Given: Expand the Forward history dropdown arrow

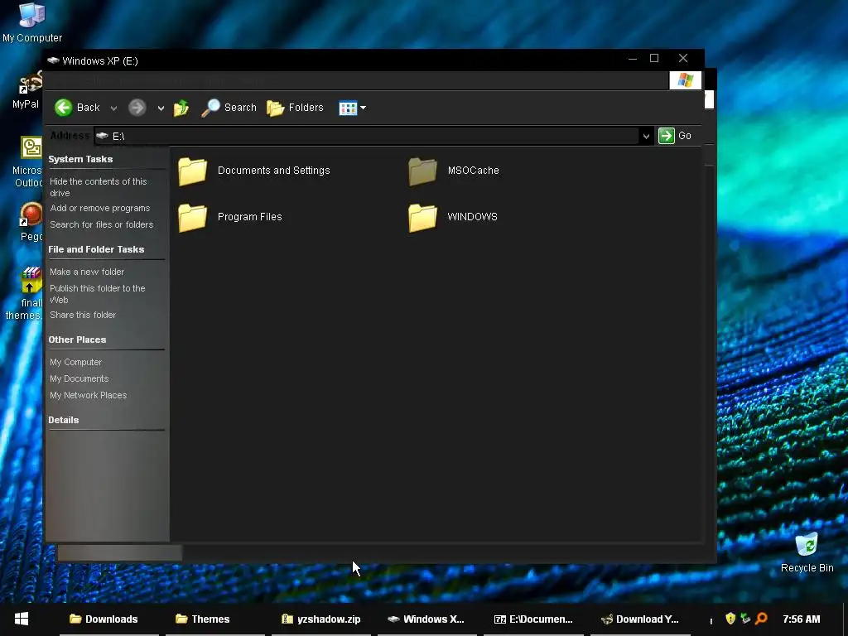Looking at the screenshot, I should (x=161, y=108).
